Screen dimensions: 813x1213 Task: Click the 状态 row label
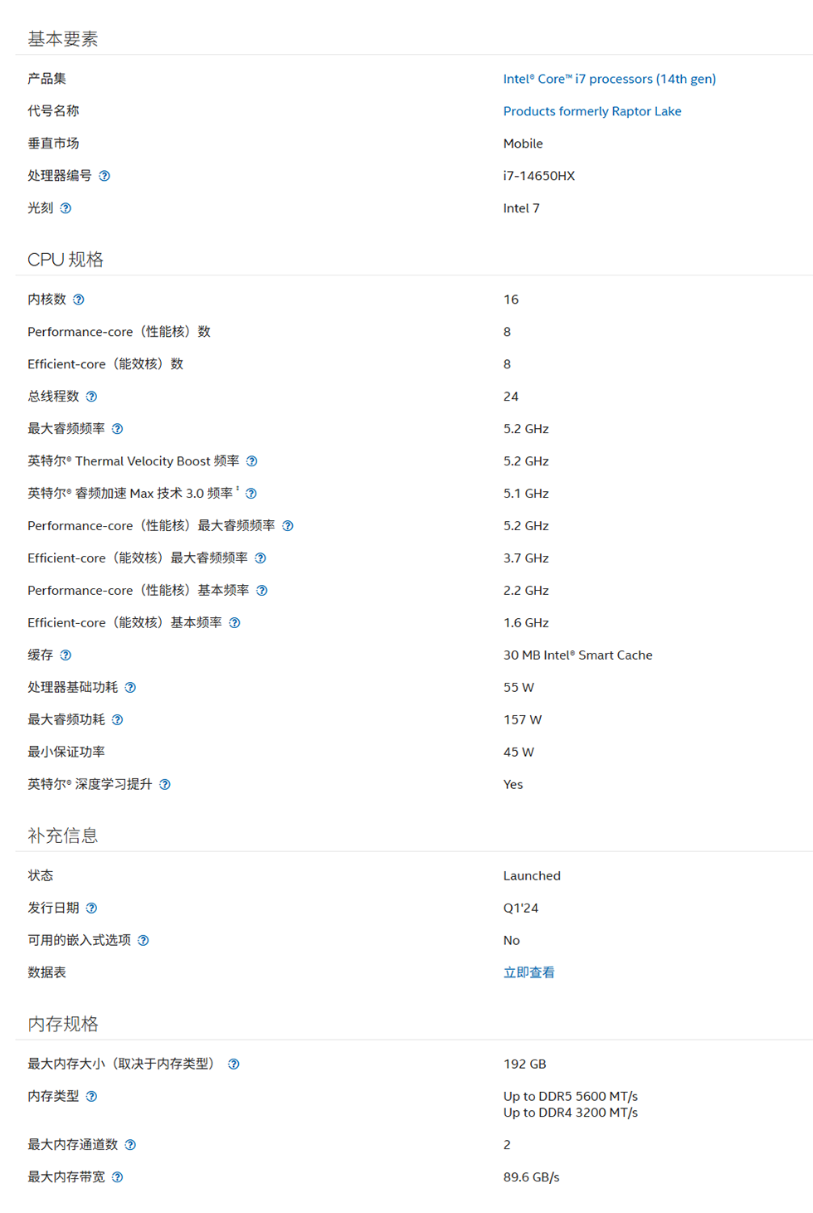coord(40,876)
